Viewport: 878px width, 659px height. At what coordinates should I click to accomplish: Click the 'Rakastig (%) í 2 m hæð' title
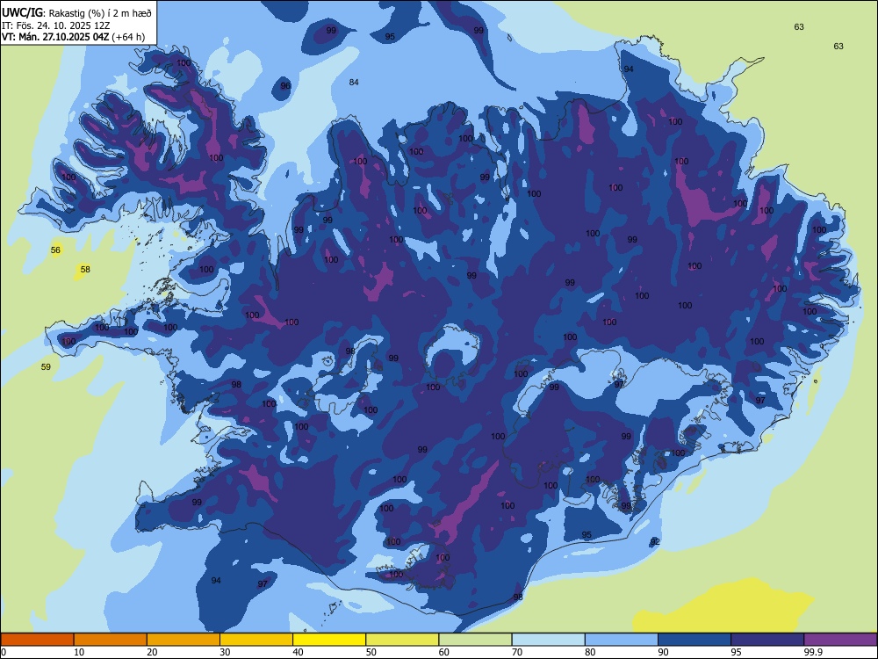100,13
